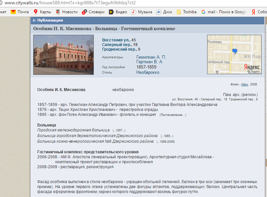Collapse the Публикация section arrow
The height and width of the screenshot is (197, 267).
point(34,20)
